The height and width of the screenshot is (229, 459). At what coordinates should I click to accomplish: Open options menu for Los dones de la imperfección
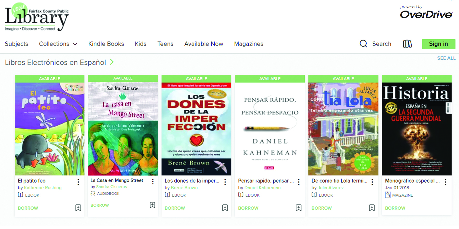point(225,182)
